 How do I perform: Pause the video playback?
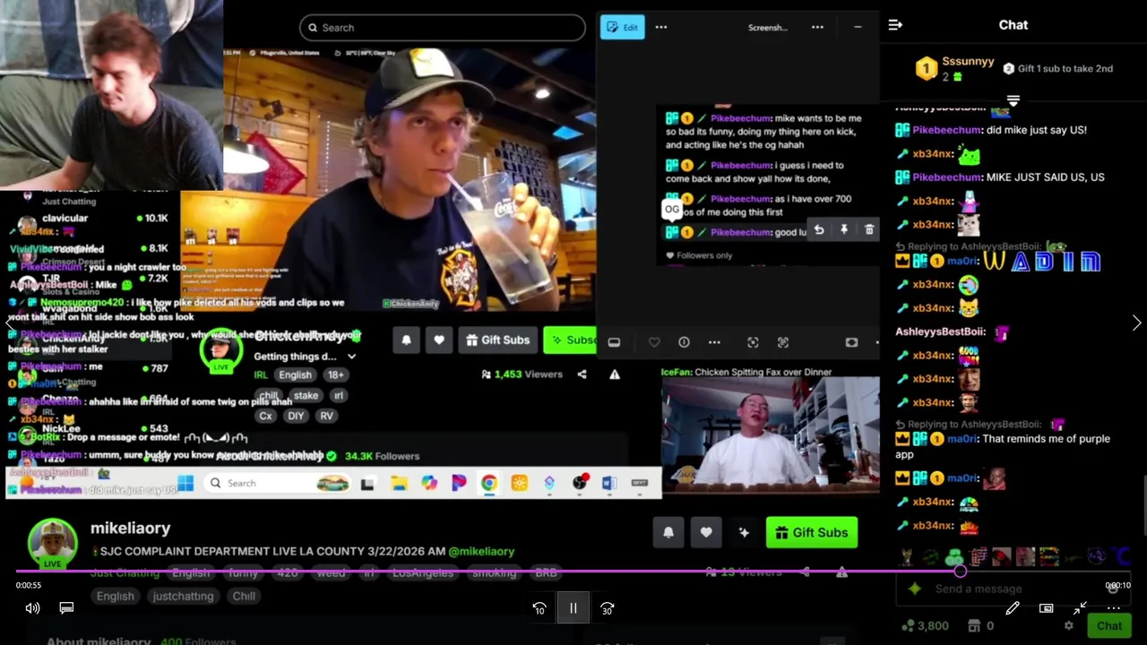pyautogui.click(x=573, y=608)
